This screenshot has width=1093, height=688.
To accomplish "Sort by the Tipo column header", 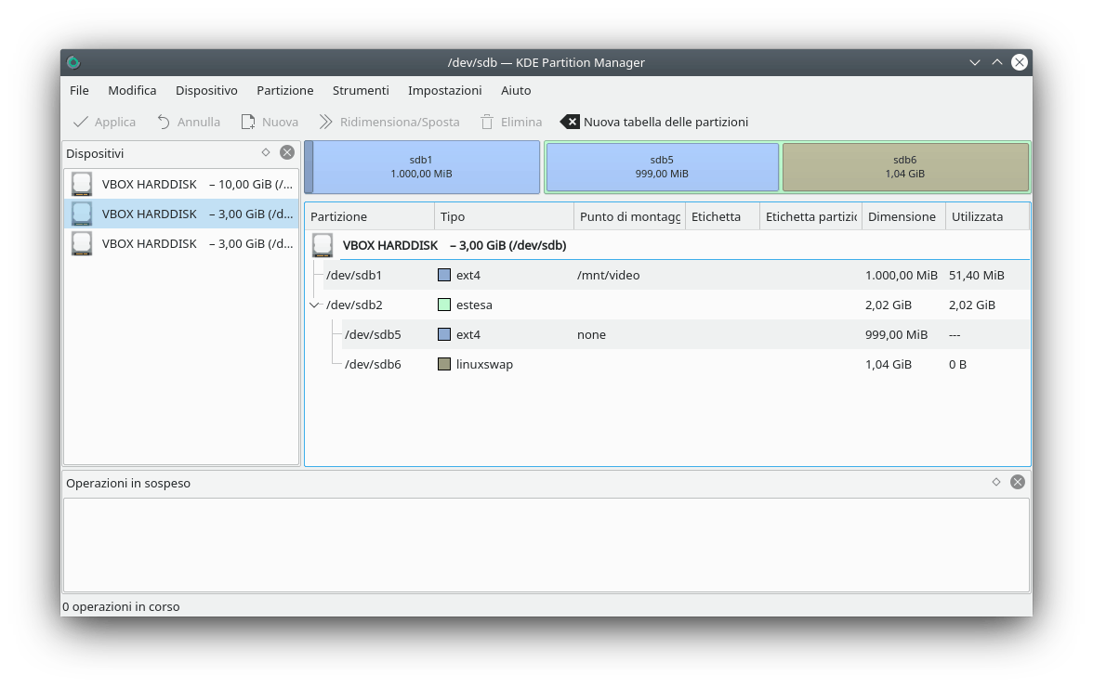I will pos(504,216).
